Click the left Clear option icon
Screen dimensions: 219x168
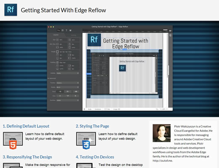[x=60, y=96]
